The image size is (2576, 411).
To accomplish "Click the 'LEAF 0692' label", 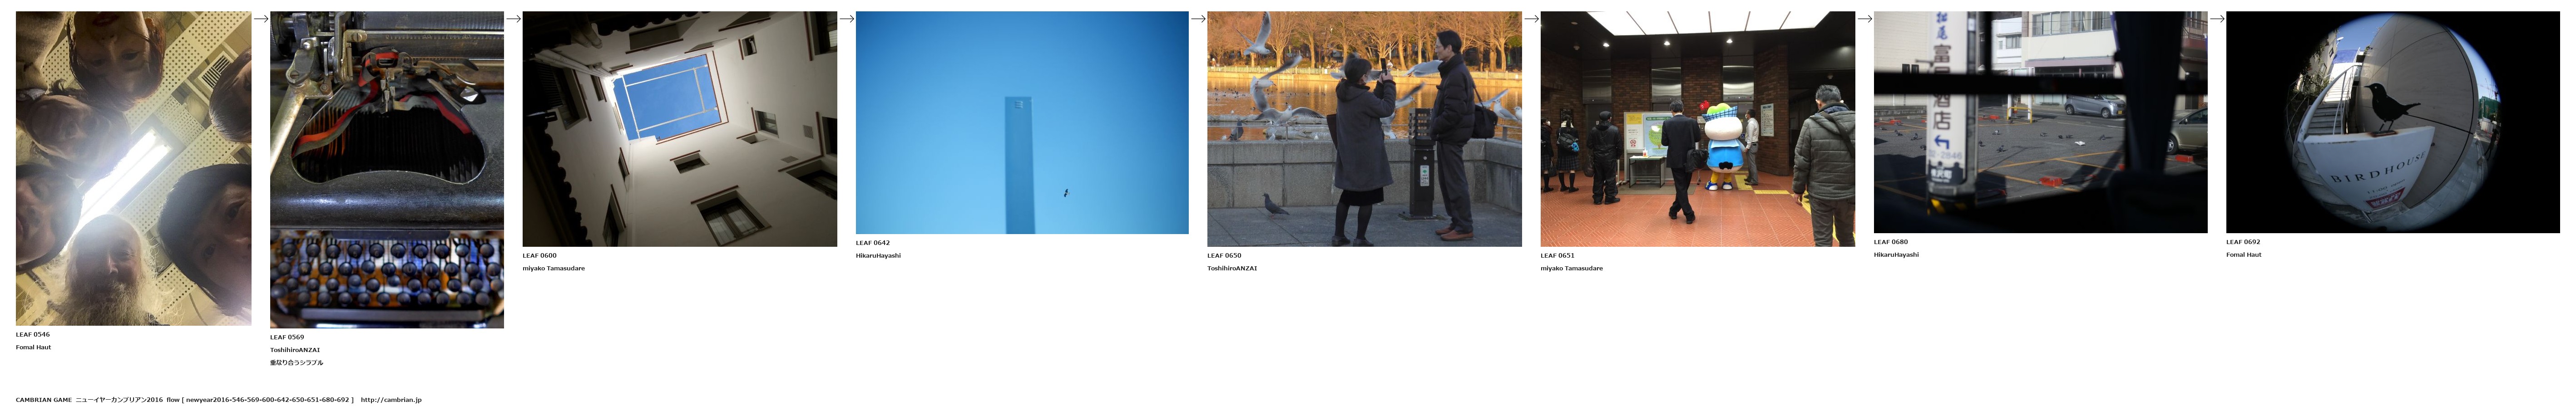I will [2243, 242].
